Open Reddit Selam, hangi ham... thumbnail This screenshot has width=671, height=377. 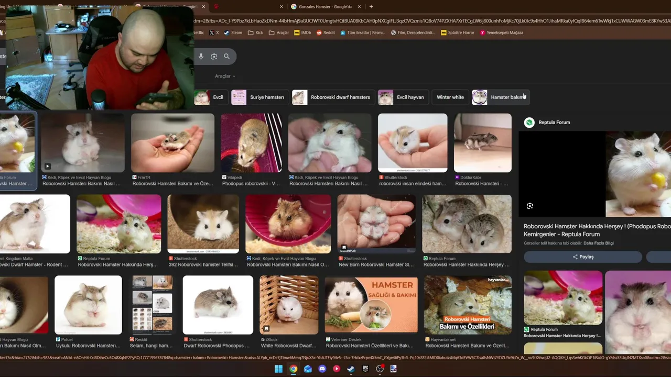(152, 305)
